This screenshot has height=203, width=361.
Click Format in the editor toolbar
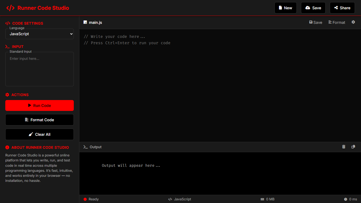tap(337, 22)
